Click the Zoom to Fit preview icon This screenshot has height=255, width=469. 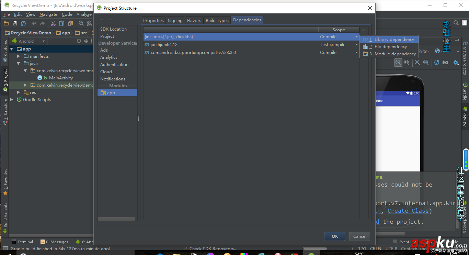(398, 62)
